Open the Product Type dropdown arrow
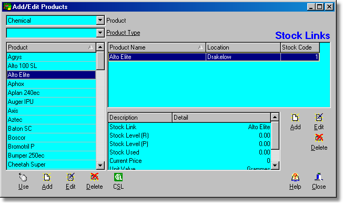The image size is (343, 204). [100, 33]
